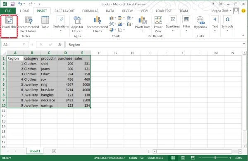Switch to the VIEW tab
The width and height of the screenshot is (248, 161).
click(x=144, y=11)
